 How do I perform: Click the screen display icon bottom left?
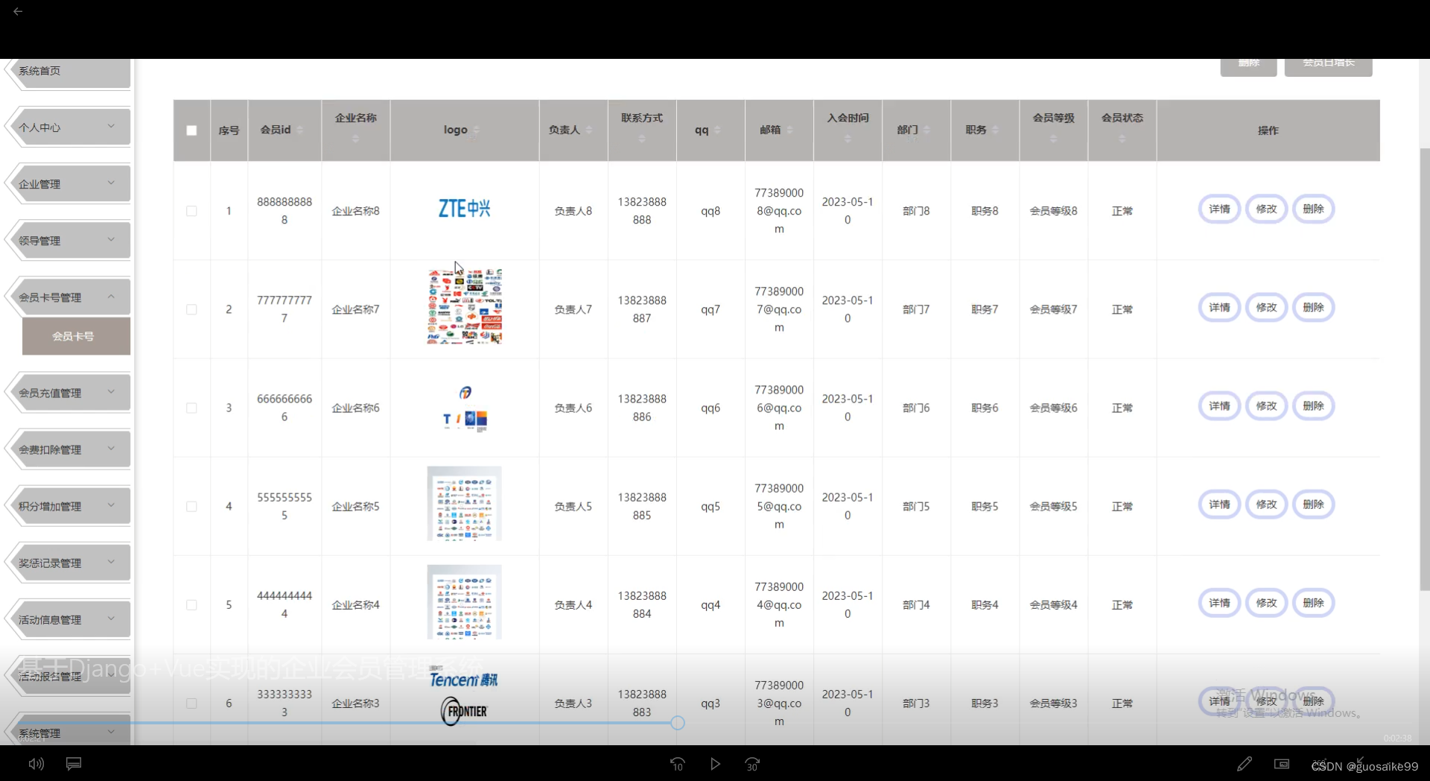click(x=74, y=764)
